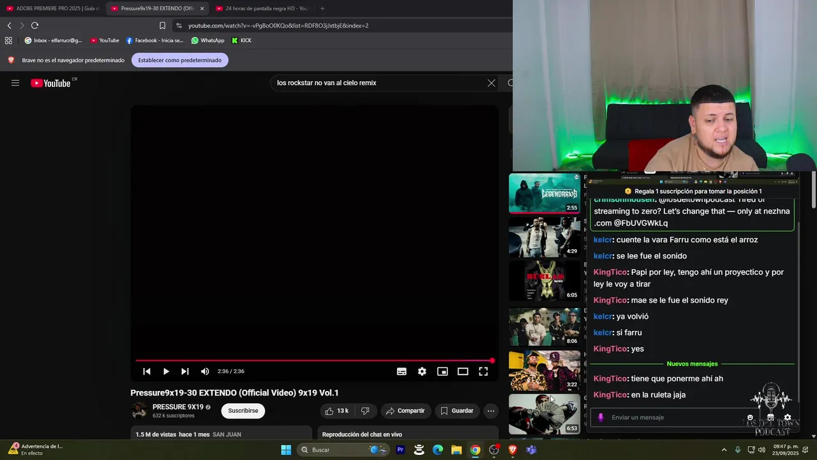Switch to ADOBE PREMIERE PRO 2025 tab
This screenshot has height=460, width=817.
pyautogui.click(x=52, y=8)
